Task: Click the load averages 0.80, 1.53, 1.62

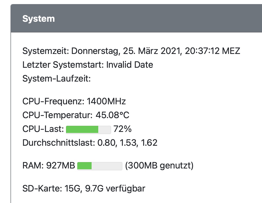Action: tap(127, 143)
